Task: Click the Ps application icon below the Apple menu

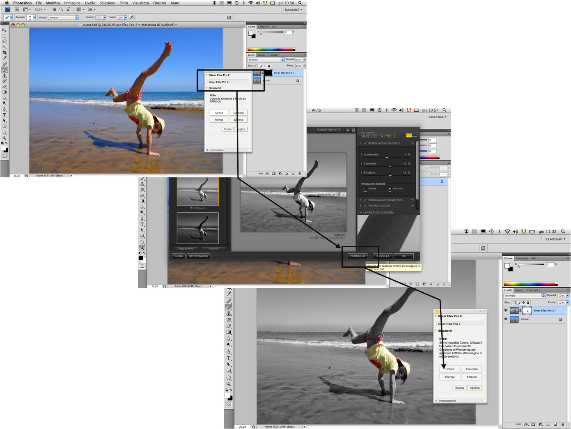Action: pyautogui.click(x=7, y=9)
